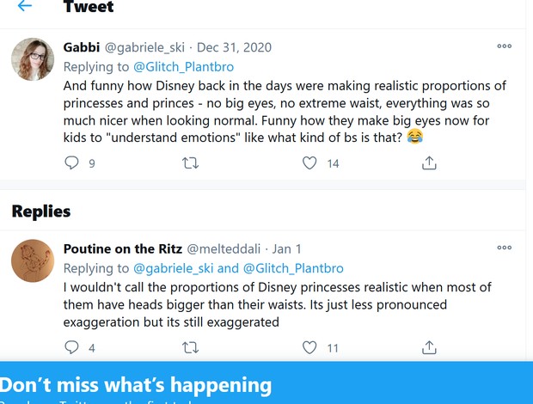Open Poutine on the Ritz's avatar
The image size is (533, 404).
(x=33, y=260)
